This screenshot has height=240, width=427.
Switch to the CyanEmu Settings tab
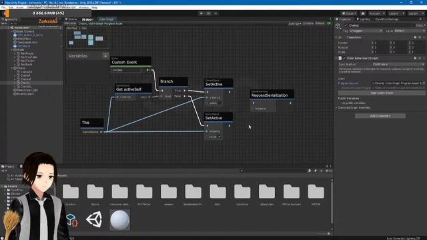(x=387, y=19)
